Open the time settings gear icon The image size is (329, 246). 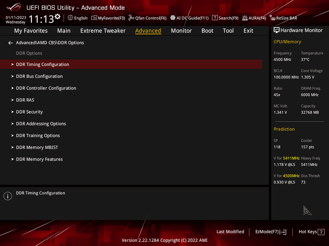pyautogui.click(x=58, y=17)
